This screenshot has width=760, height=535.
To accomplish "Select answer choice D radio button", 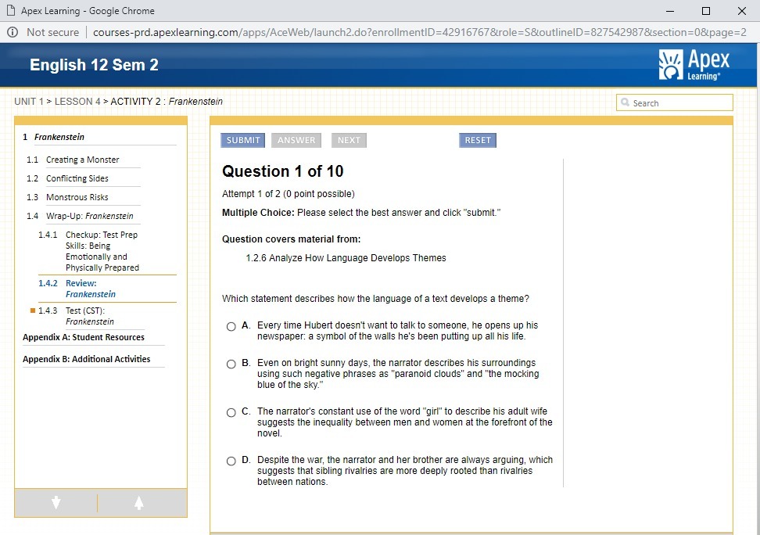I will pos(231,461).
